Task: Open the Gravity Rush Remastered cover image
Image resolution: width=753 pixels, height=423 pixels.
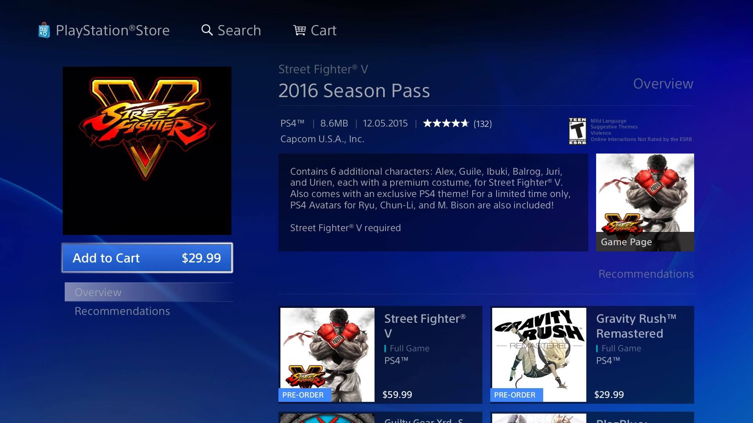Action: (539, 354)
